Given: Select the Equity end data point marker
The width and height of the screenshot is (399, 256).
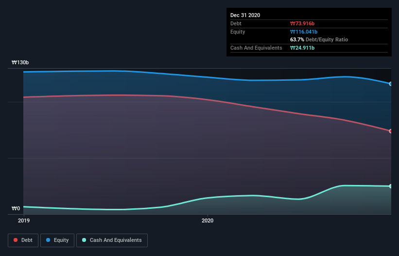Looking at the screenshot, I should [391, 84].
